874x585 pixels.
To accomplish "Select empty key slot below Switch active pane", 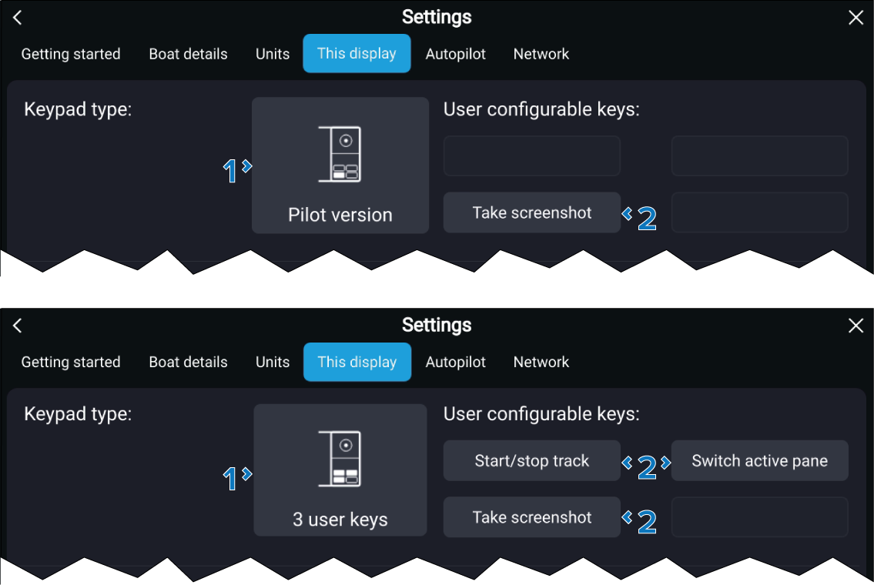I will click(759, 517).
